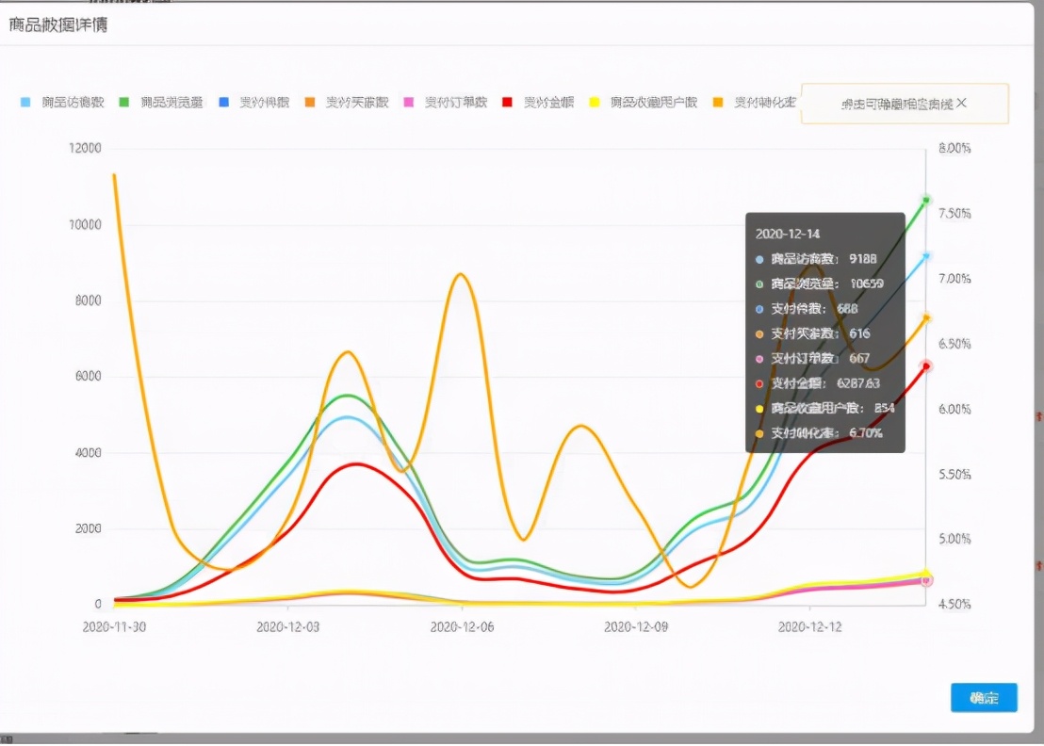Click right y-axis label 5.00%
Image resolution: width=1044 pixels, height=746 pixels.
[x=954, y=539]
